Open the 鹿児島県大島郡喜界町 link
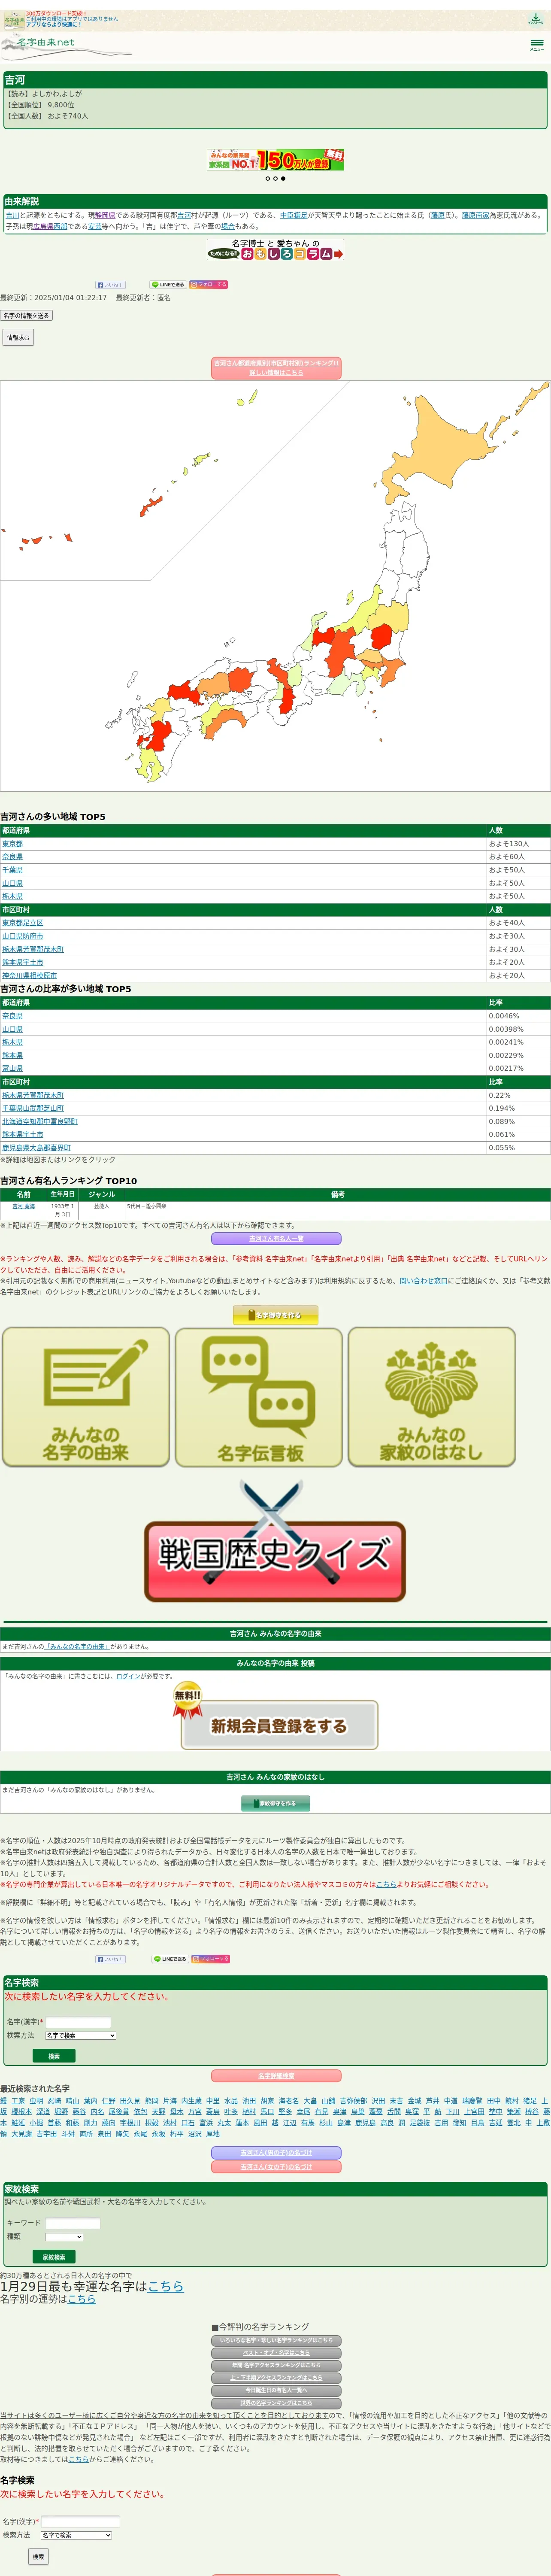 tap(36, 1148)
